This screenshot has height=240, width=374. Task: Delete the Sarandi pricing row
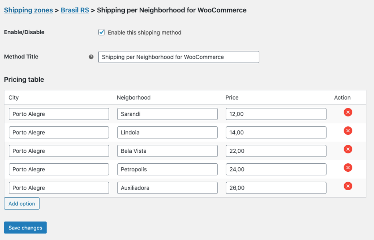(348, 113)
